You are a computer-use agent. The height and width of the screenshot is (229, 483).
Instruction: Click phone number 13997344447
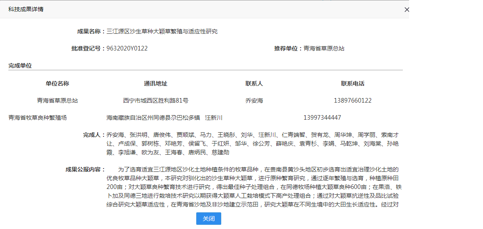(x=322, y=118)
